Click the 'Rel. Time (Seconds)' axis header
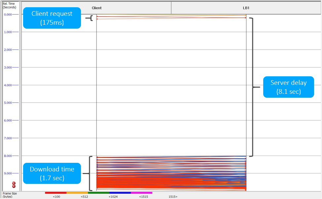This screenshot has width=322, height=199. tap(10, 6)
